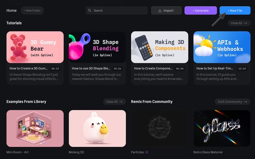This screenshot has height=159, width=255.
Task: Open the Particles community remix thumbnail
Action: pyautogui.click(x=160, y=129)
